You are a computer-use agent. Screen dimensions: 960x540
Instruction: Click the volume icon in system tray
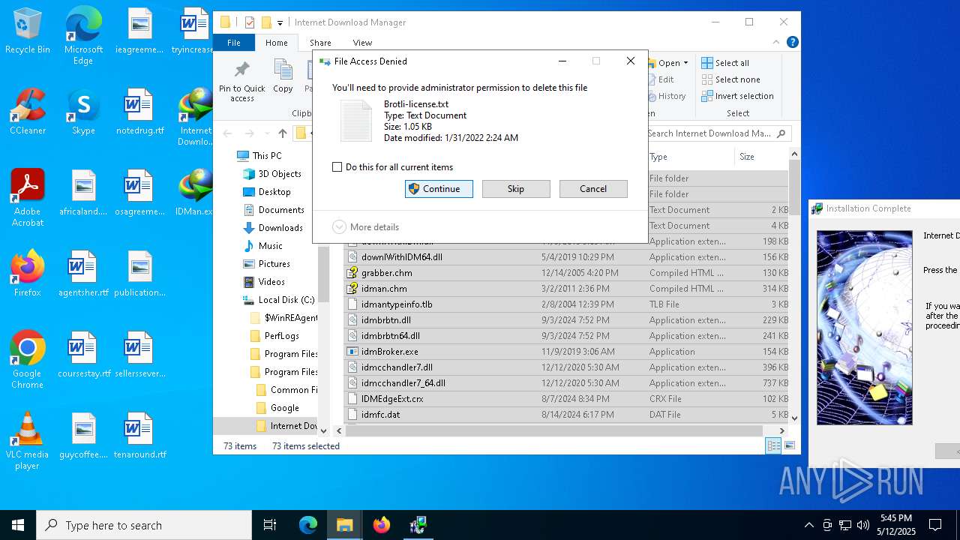863,525
